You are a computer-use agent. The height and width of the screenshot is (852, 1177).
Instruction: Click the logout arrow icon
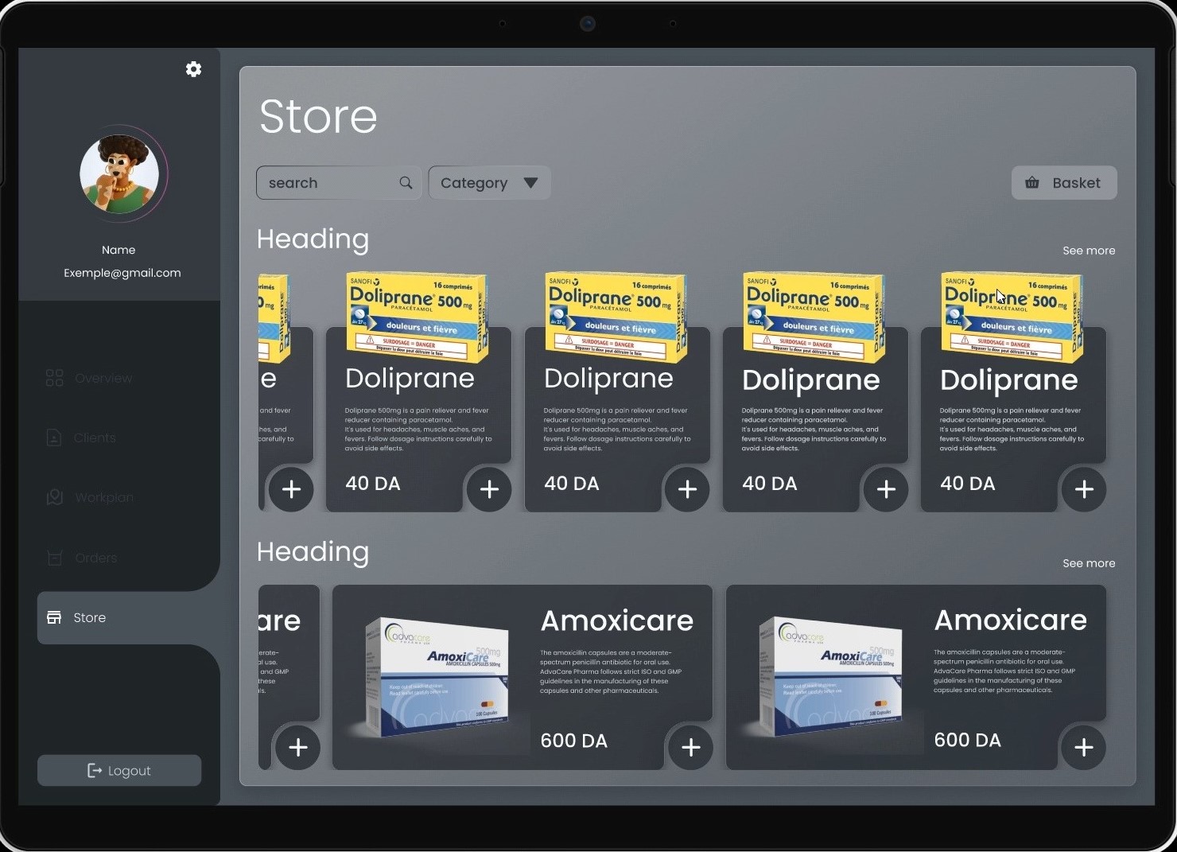(x=95, y=770)
